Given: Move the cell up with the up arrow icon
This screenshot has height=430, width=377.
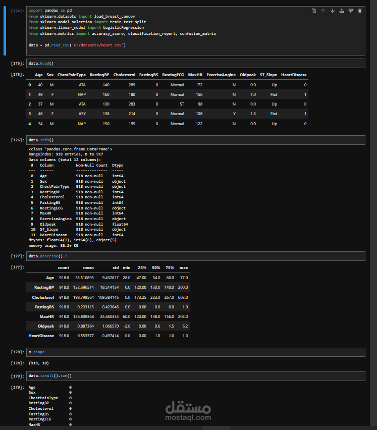Looking at the screenshot, I should point(323,11).
